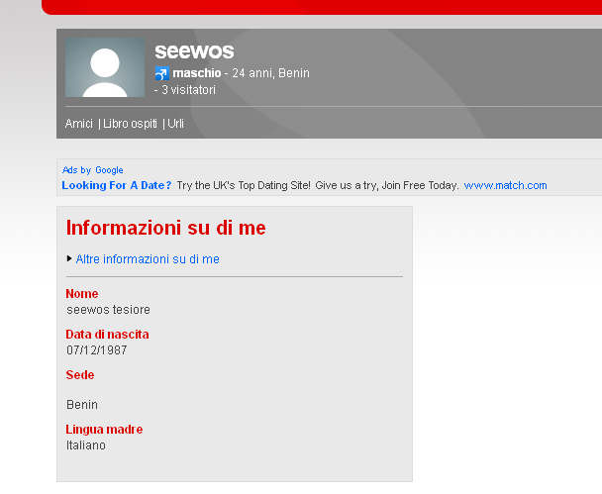Click the default profile avatar picture
Image resolution: width=602 pixels, height=494 pixels.
pyautogui.click(x=105, y=67)
